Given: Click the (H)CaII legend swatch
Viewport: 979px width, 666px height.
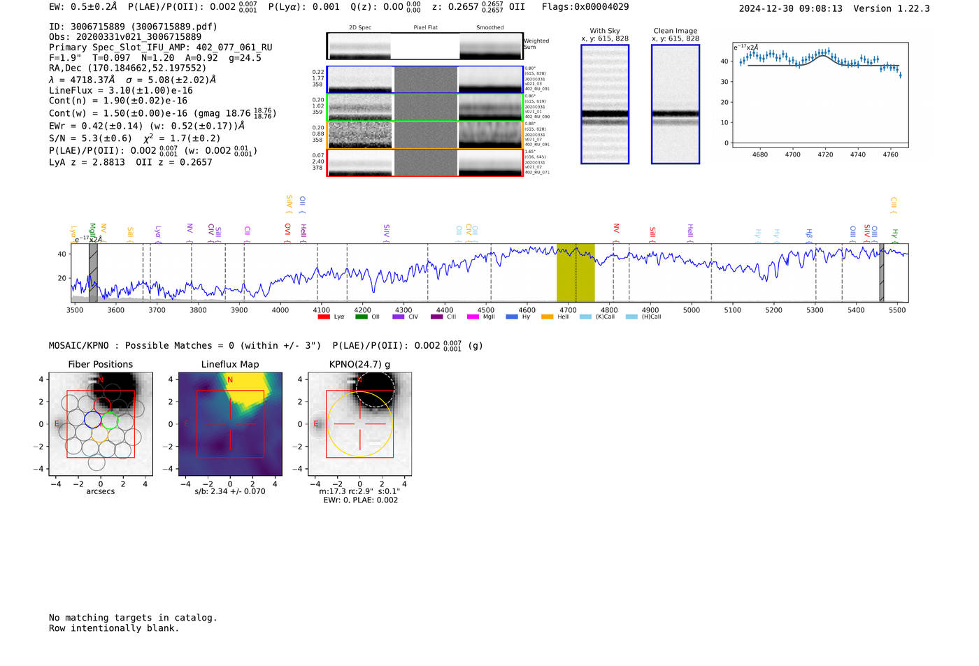Looking at the screenshot, I should pyautogui.click(x=631, y=317).
